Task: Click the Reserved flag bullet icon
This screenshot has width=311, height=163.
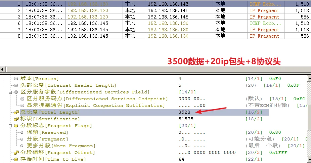Action: coord(22,133)
